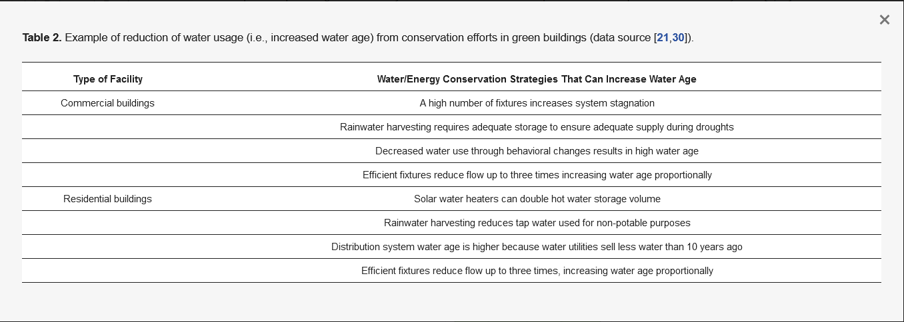Image resolution: width=904 pixels, height=322 pixels.
Task: Select the 'high number of fixtures' row text
Action: (537, 103)
